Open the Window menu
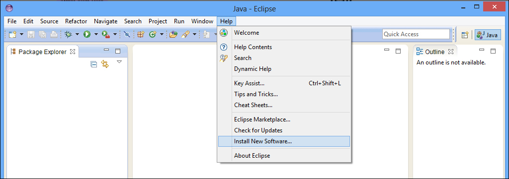The width and height of the screenshot is (509, 179). point(202,21)
